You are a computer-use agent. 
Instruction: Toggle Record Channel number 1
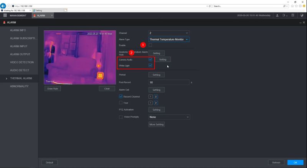pyautogui.click(x=150, y=96)
